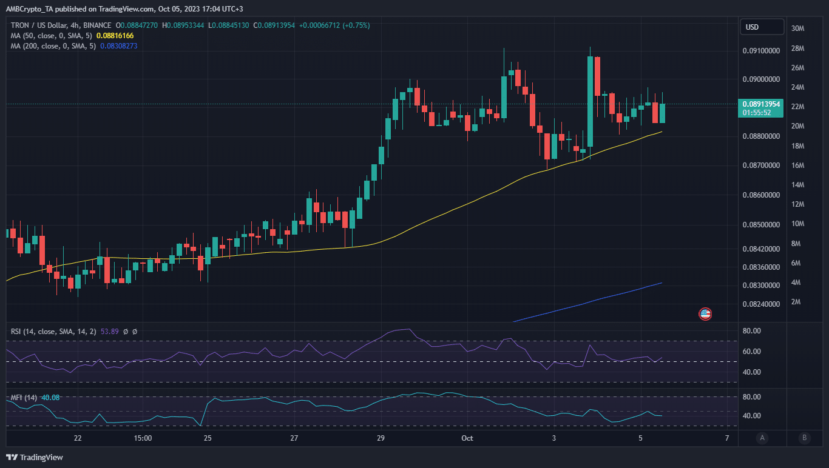The width and height of the screenshot is (829, 468).
Task: Click the high price H0.08953344
Action: coord(183,25)
